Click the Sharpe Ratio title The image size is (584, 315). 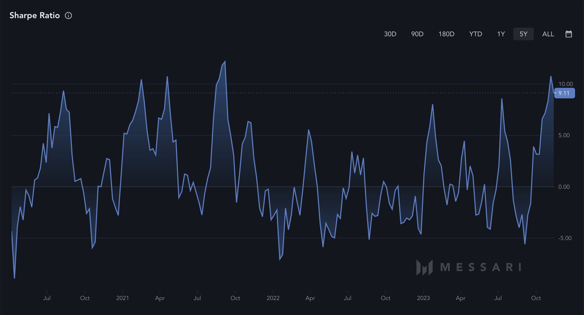point(35,16)
